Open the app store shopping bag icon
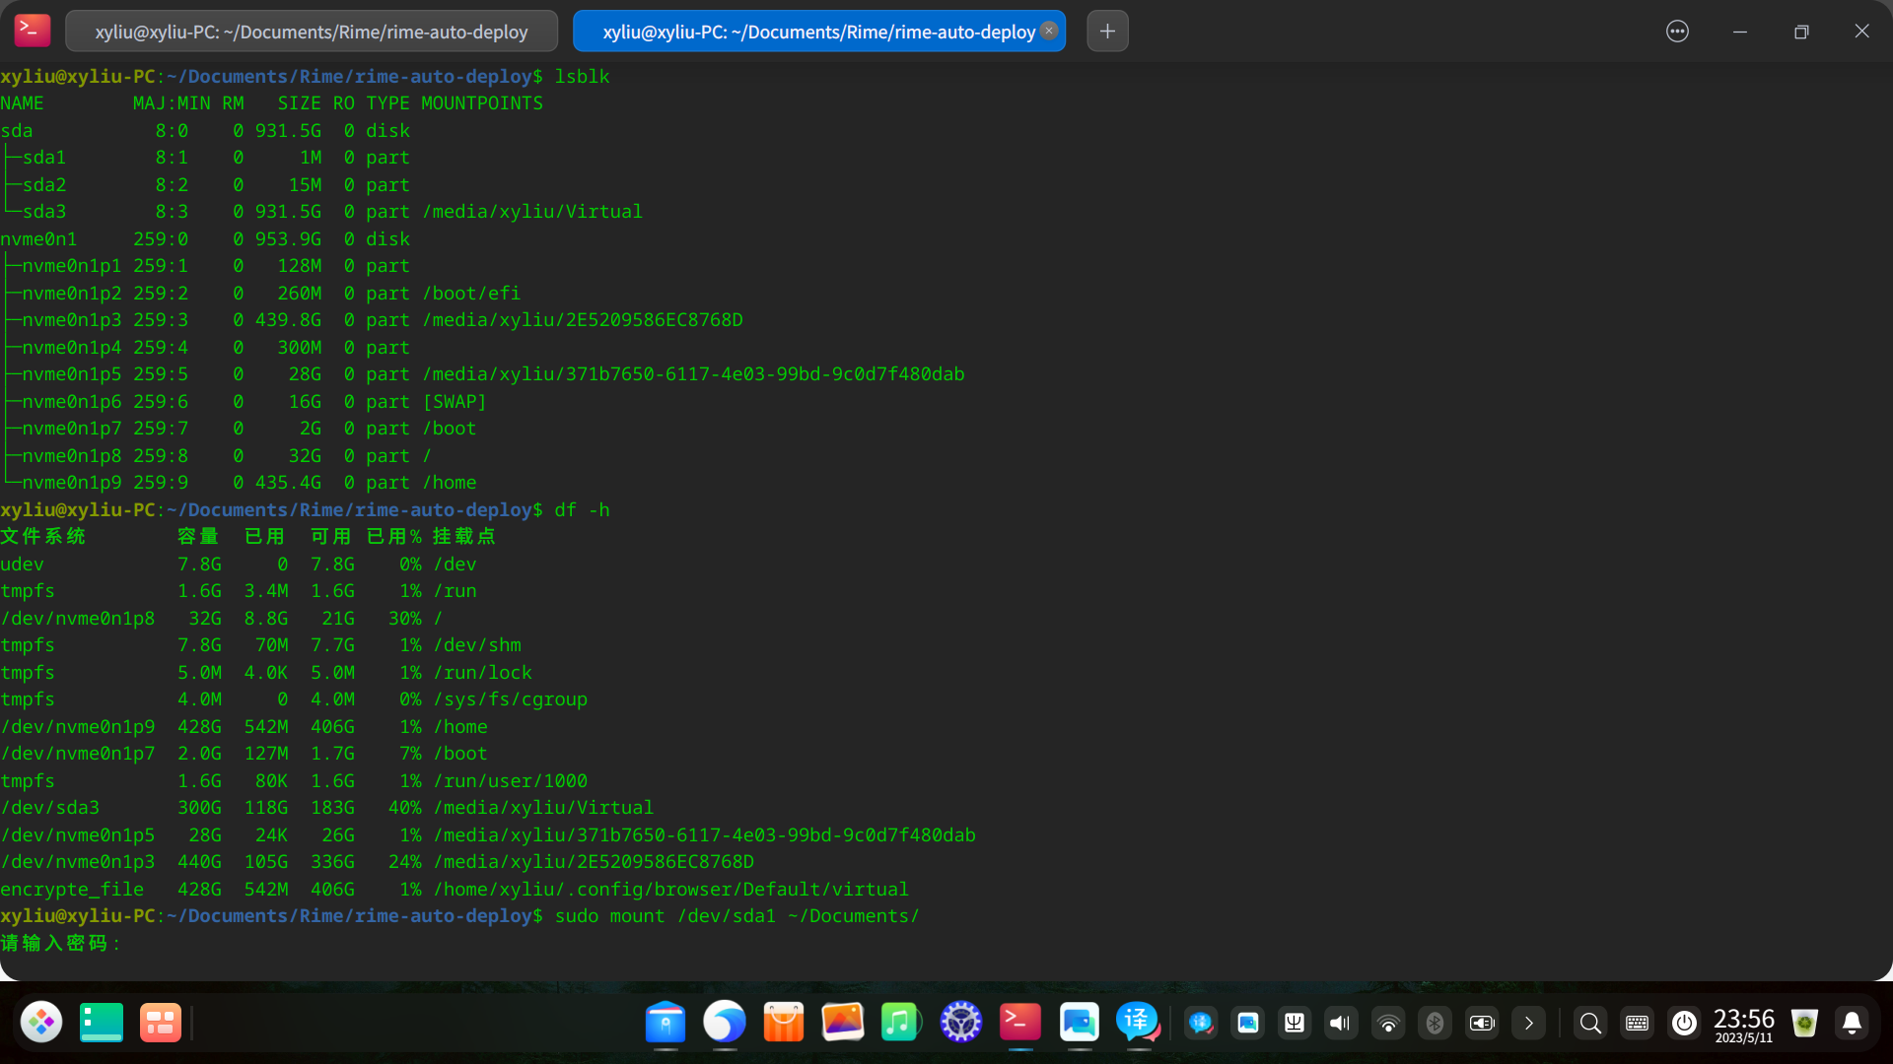 click(x=784, y=1023)
